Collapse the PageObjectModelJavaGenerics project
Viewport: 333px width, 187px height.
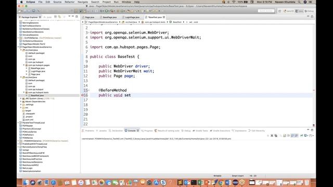[18, 47]
